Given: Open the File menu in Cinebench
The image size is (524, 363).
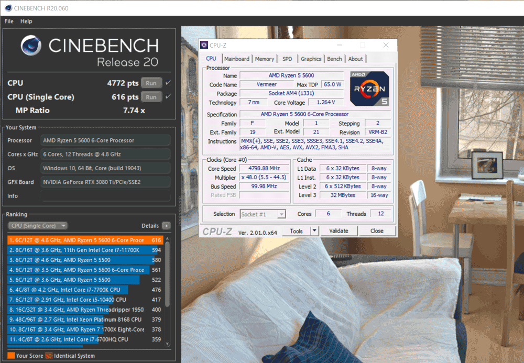Looking at the screenshot, I should click(9, 21).
